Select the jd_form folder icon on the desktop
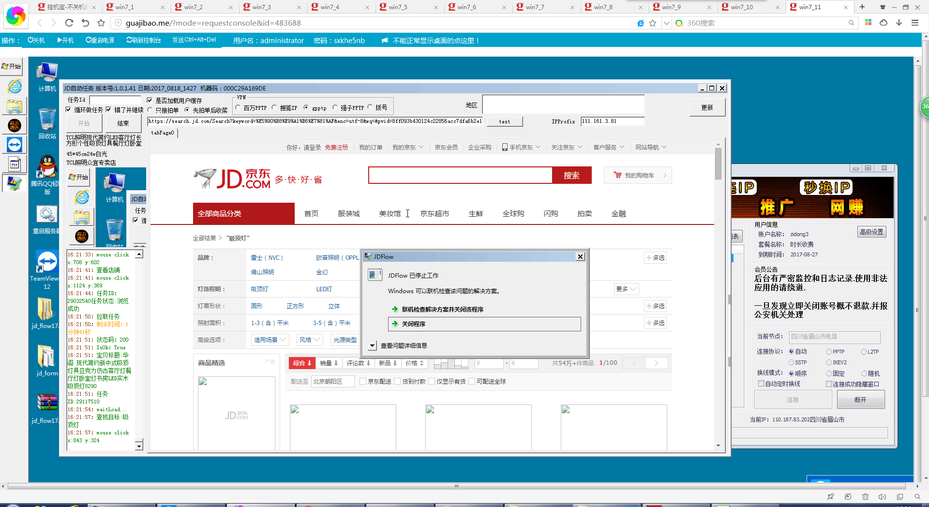Viewport: 929px width, 507px height. [46, 360]
